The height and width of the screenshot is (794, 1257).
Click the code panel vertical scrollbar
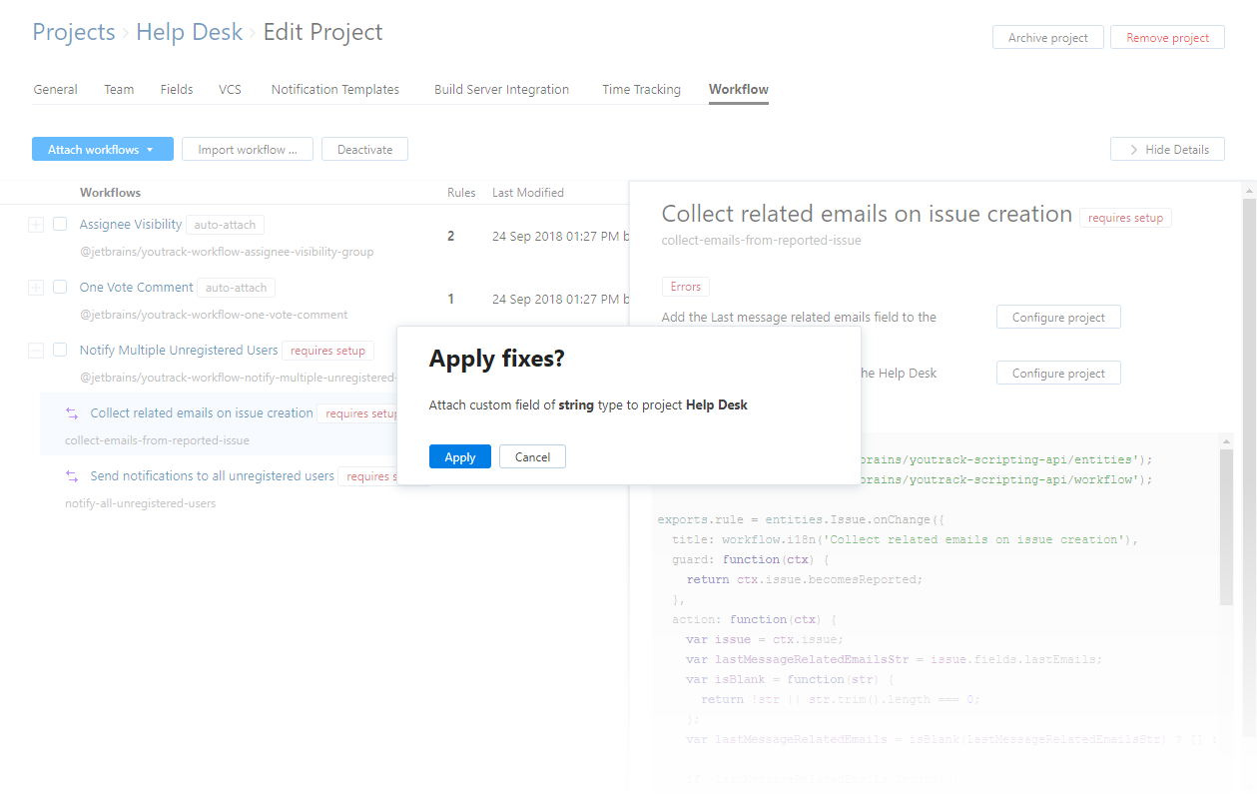(x=1226, y=529)
